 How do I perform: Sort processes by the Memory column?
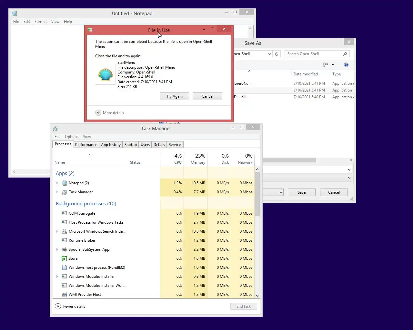196,159
